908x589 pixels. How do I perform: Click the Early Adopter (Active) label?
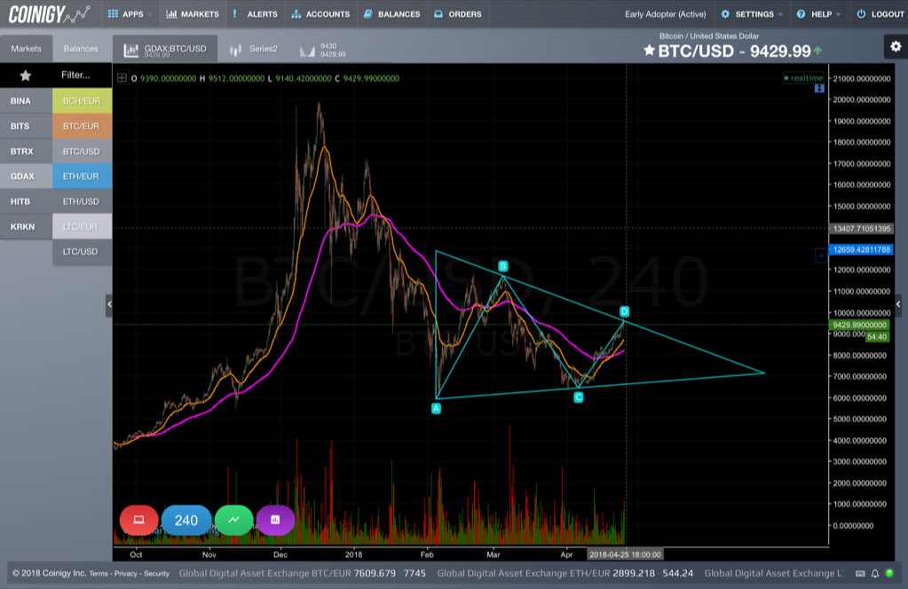pos(666,14)
